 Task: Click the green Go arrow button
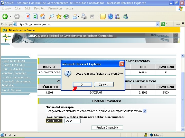163,24
